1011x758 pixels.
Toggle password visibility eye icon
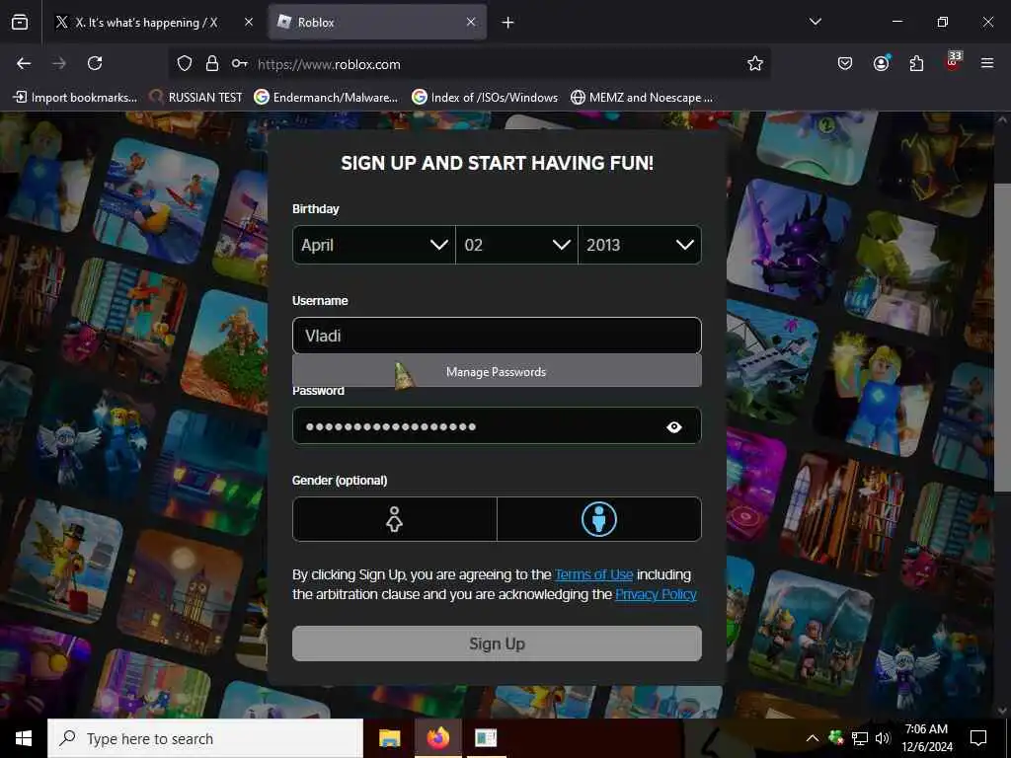(673, 426)
